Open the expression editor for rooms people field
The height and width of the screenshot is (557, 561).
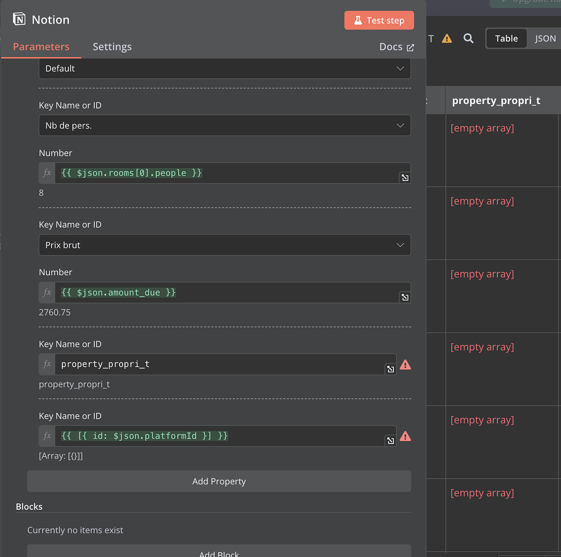pos(405,178)
